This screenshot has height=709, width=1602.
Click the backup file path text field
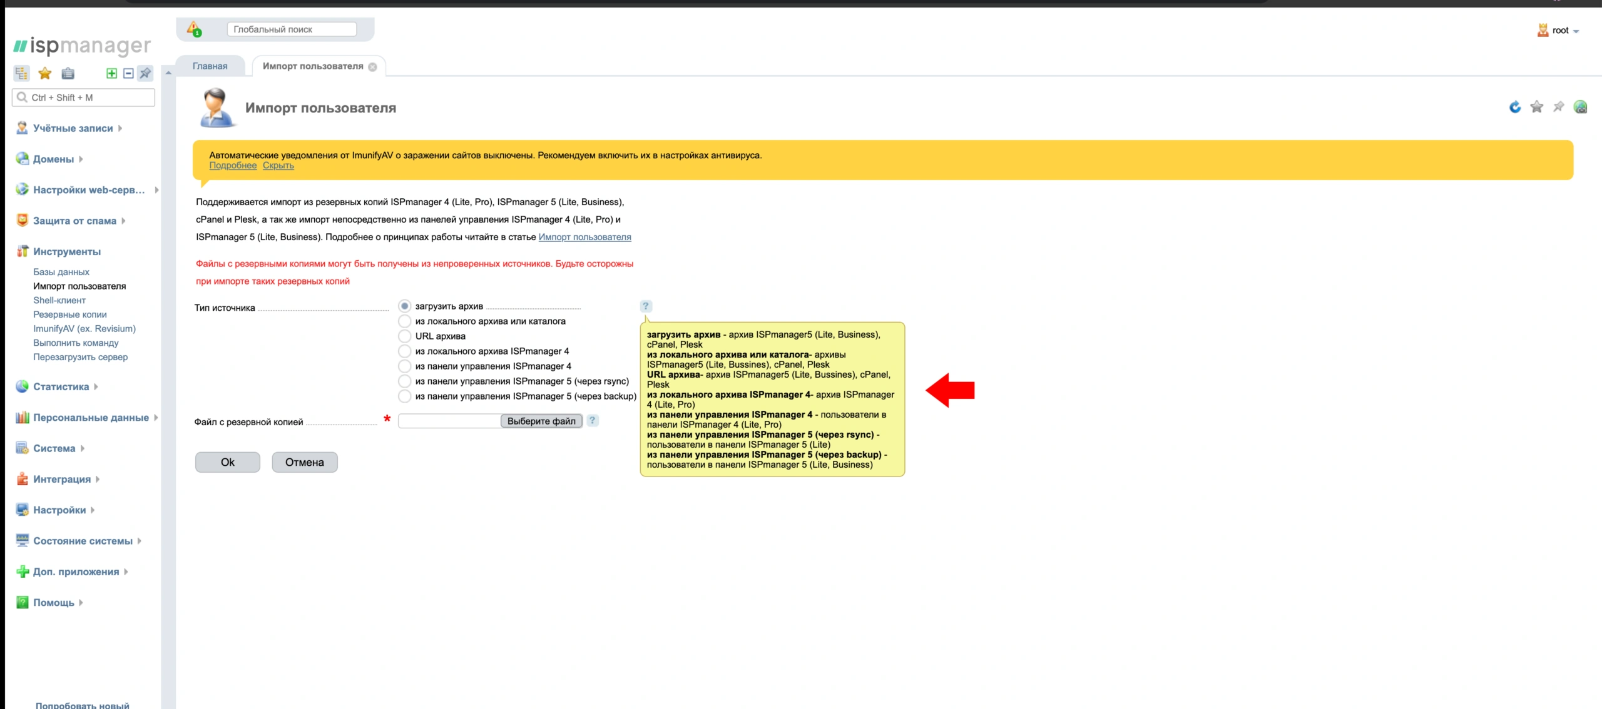click(x=449, y=421)
